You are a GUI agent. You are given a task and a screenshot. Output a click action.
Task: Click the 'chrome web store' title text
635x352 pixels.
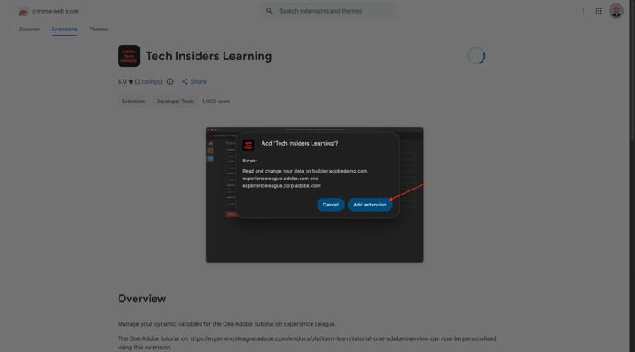[55, 11]
